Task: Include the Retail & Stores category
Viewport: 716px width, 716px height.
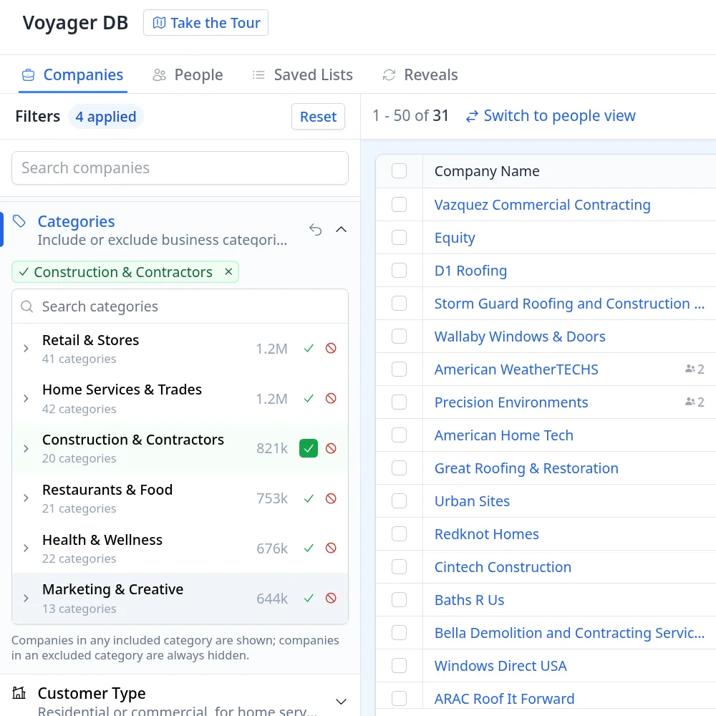Action: tap(309, 349)
